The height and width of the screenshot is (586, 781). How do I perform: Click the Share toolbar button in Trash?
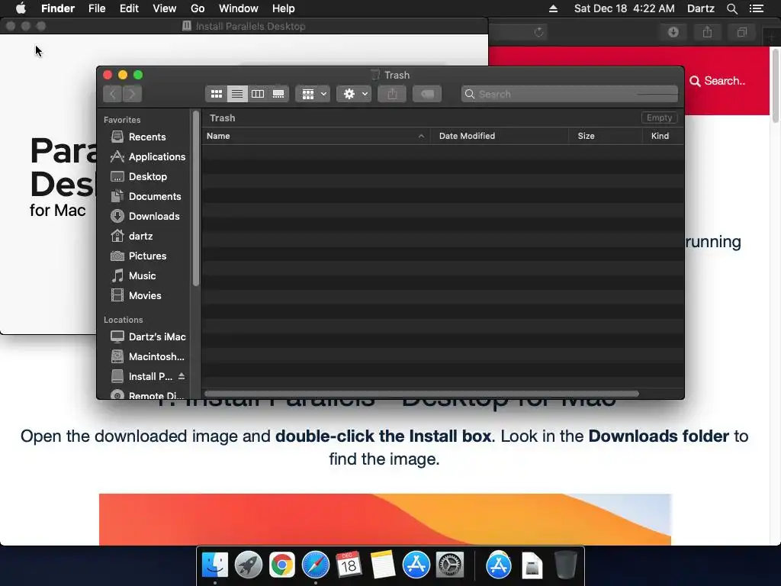392,94
